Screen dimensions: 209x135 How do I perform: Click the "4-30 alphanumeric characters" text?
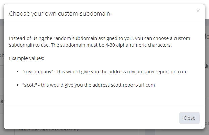[138, 45]
